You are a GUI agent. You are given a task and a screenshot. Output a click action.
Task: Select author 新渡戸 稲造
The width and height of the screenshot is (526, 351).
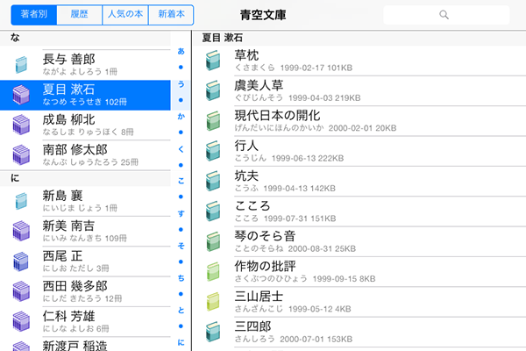tap(85, 344)
